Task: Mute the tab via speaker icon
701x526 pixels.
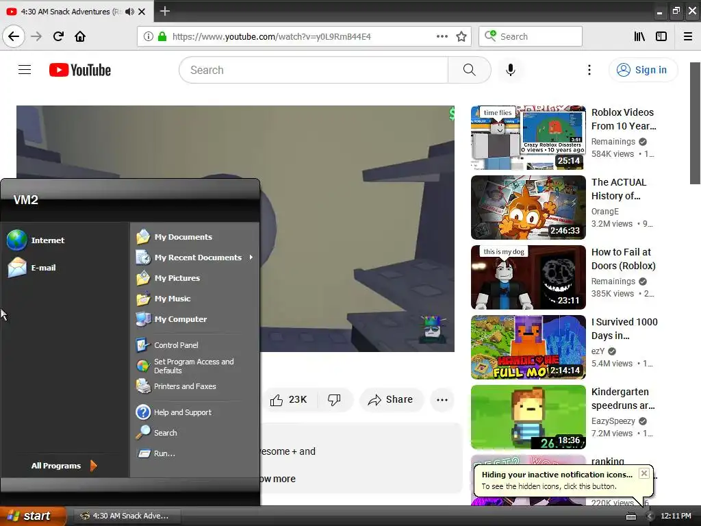Action: point(129,12)
